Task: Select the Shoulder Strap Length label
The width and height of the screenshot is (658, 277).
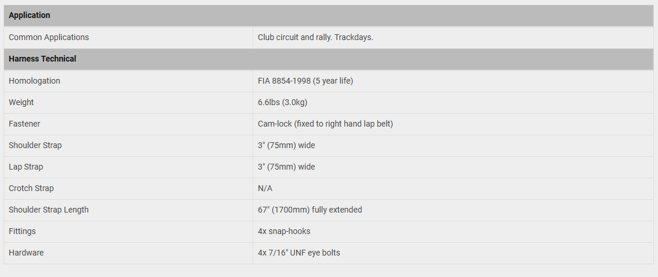Action: point(49,210)
